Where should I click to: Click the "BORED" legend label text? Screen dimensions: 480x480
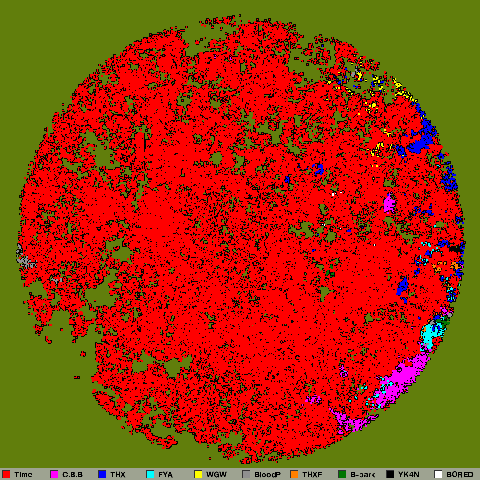[x=459, y=475]
